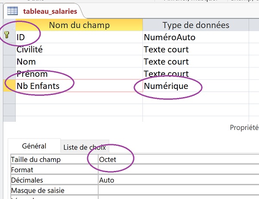
Task: Click the first empty field name cell
Action: (x=79, y=98)
